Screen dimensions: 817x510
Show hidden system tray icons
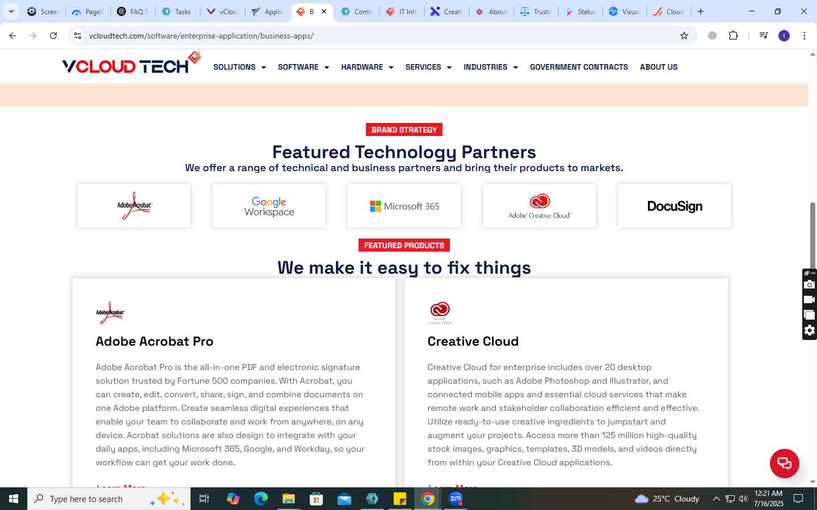716,499
